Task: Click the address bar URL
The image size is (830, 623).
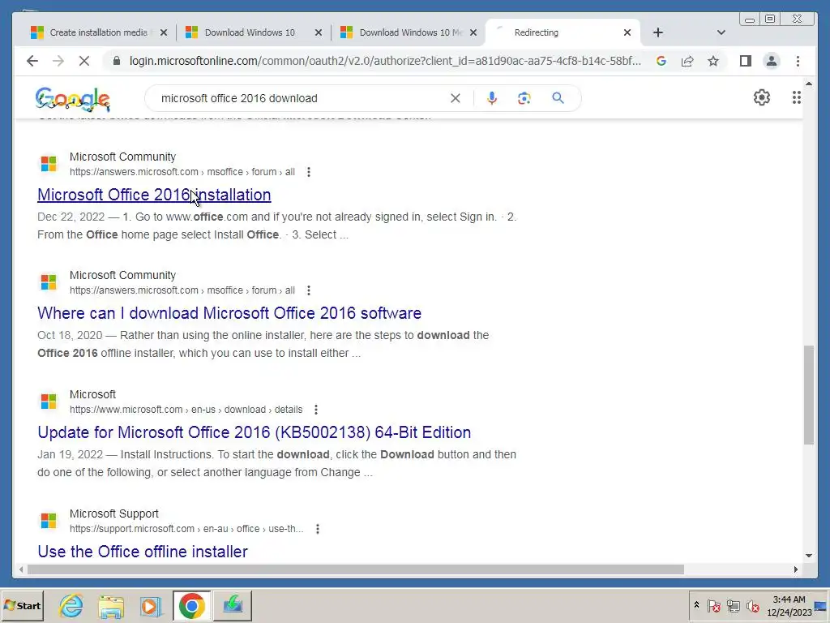Action: [385, 61]
